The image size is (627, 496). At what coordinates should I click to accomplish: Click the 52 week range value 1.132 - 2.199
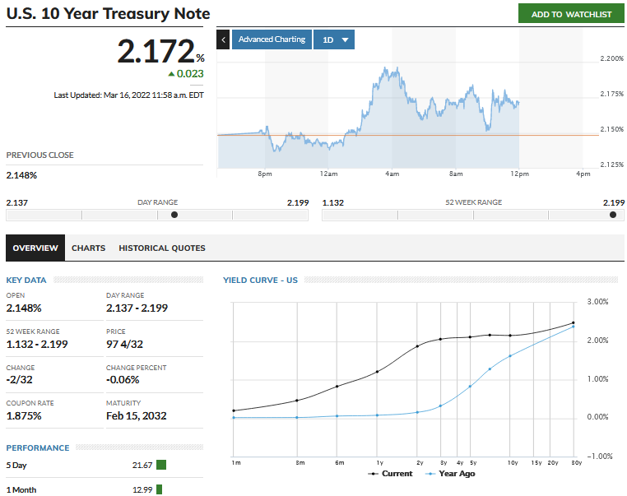tap(37, 344)
